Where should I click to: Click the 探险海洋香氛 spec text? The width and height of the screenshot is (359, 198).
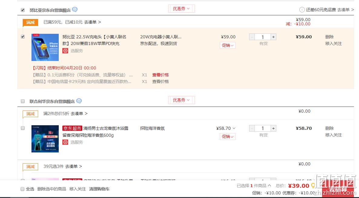pos(153,128)
